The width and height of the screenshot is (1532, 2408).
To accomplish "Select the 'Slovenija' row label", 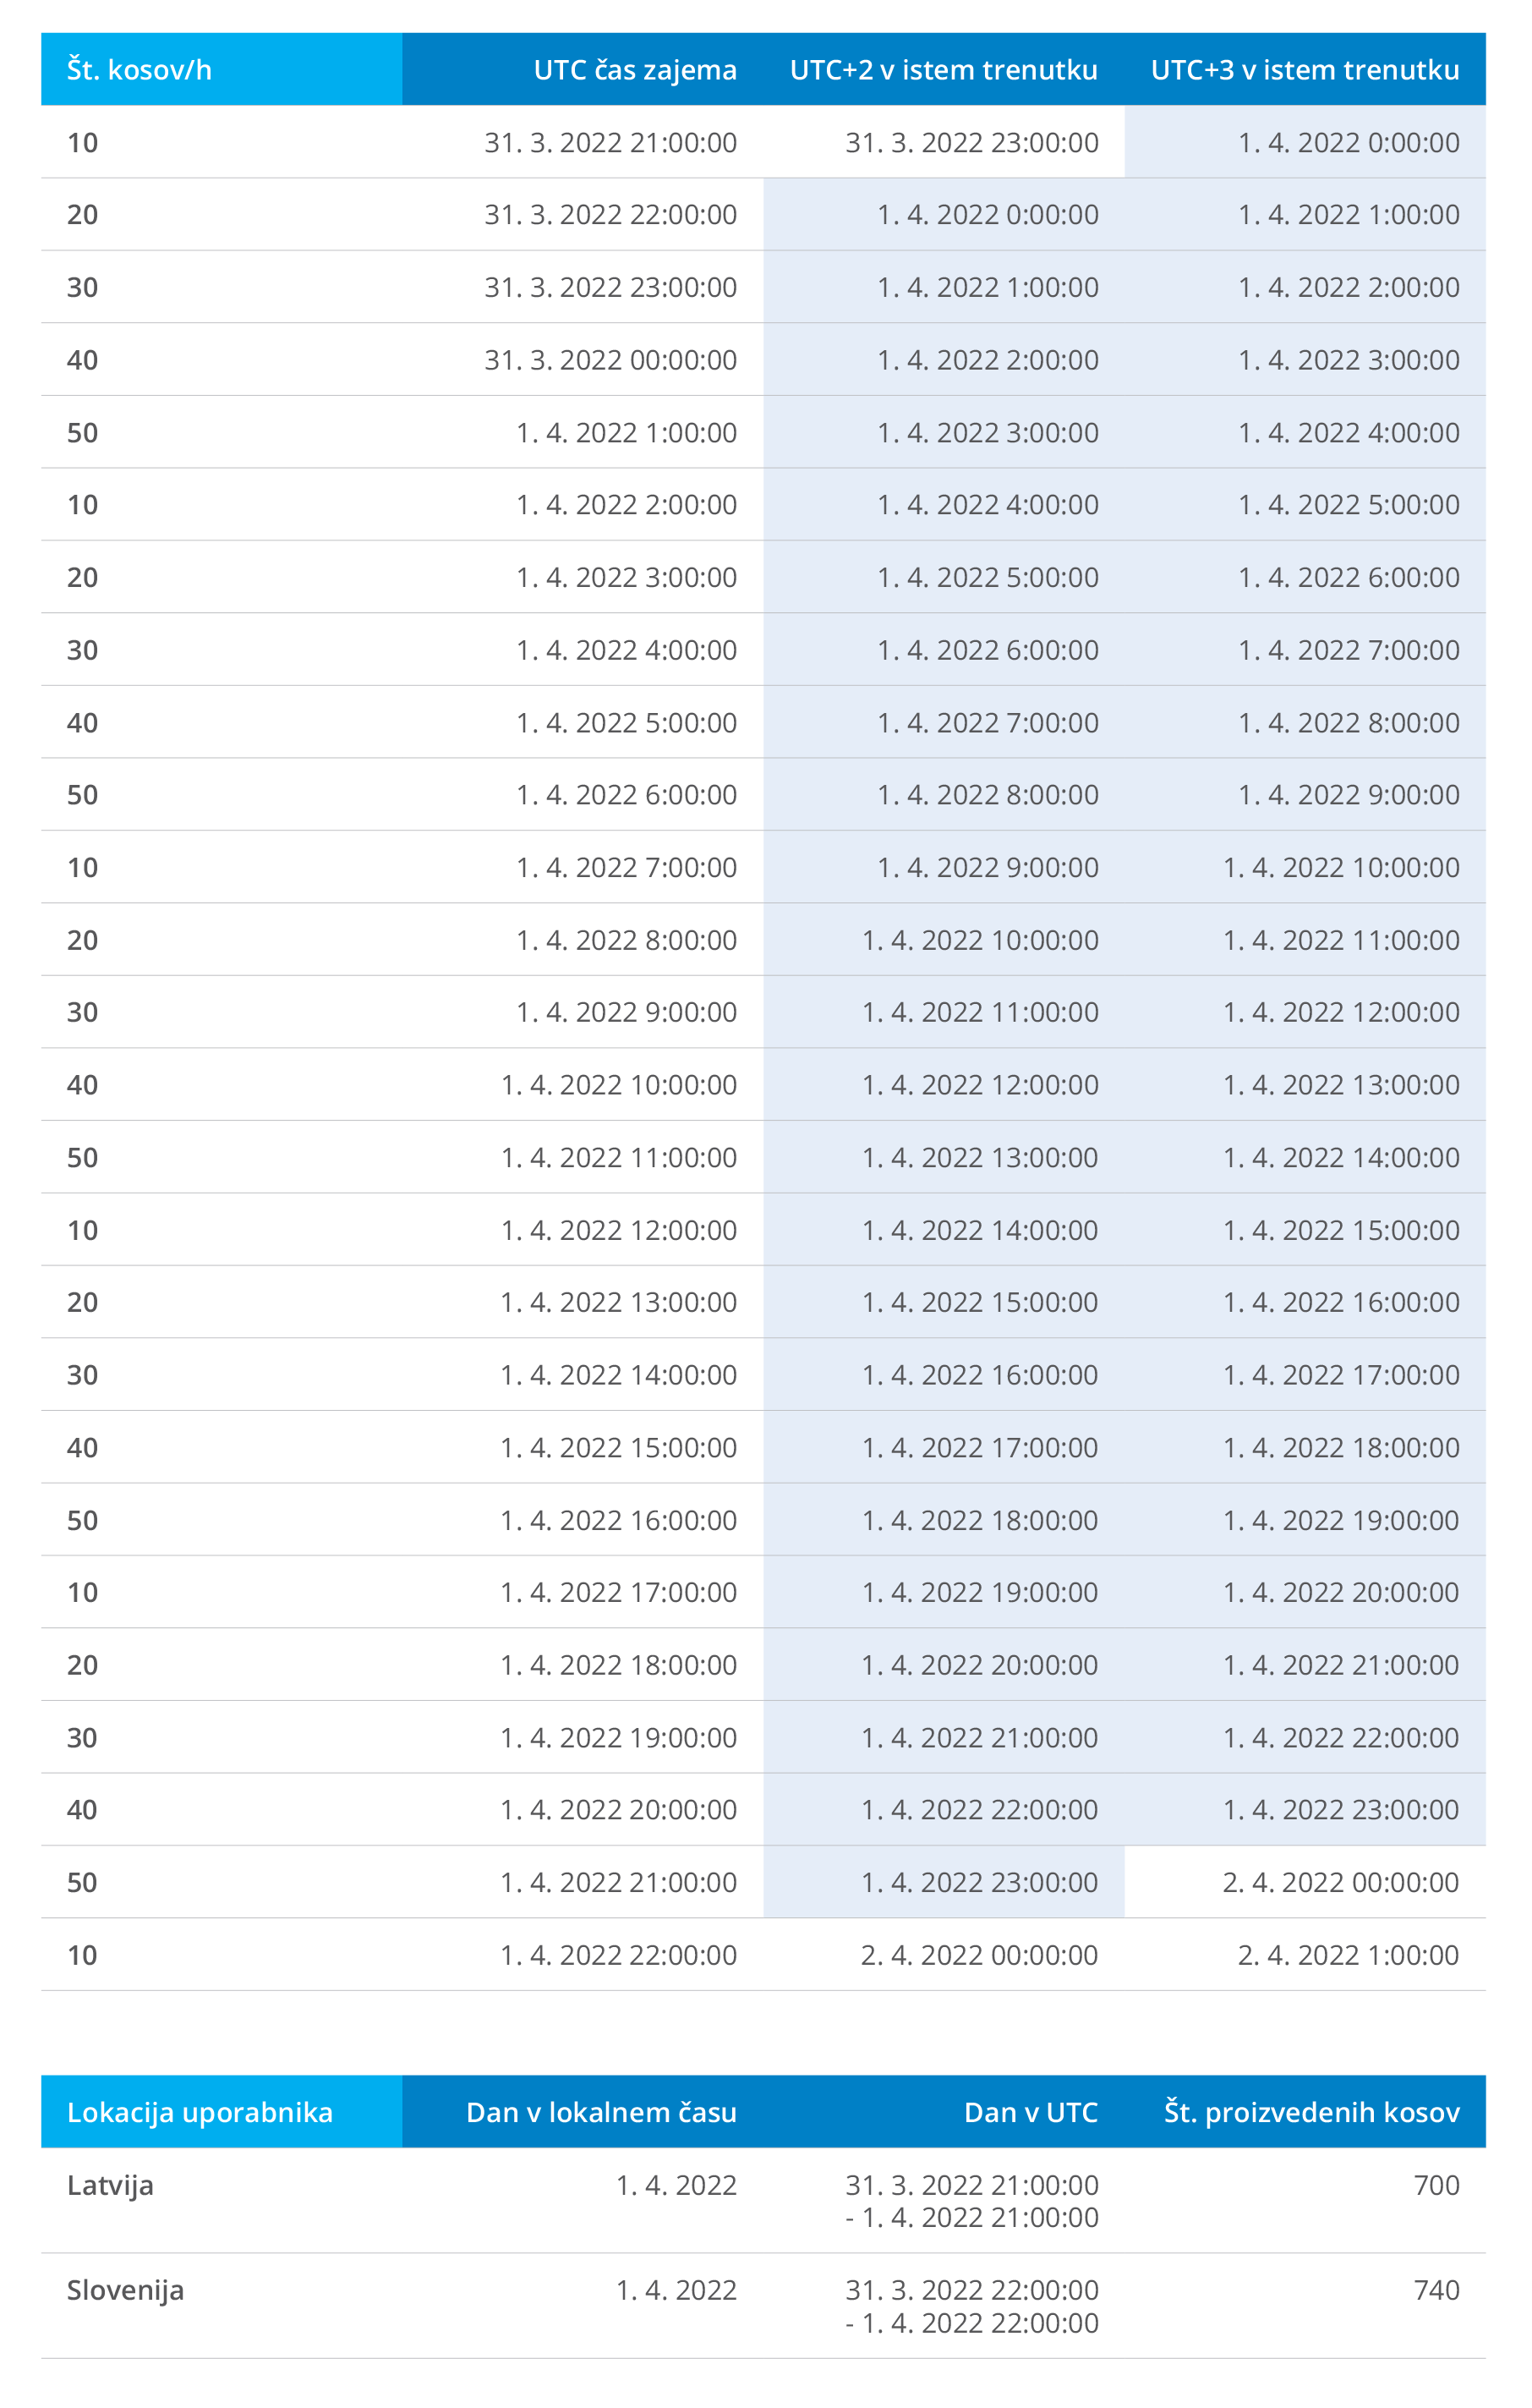I will [125, 2290].
